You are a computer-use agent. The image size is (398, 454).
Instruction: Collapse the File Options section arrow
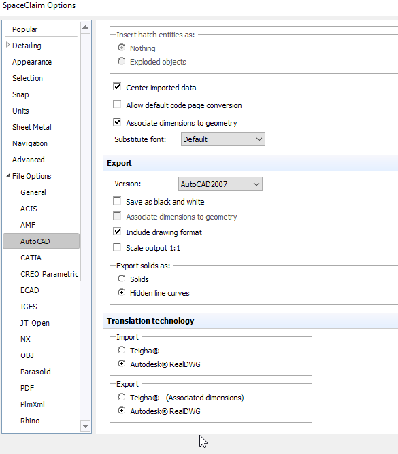click(8, 176)
